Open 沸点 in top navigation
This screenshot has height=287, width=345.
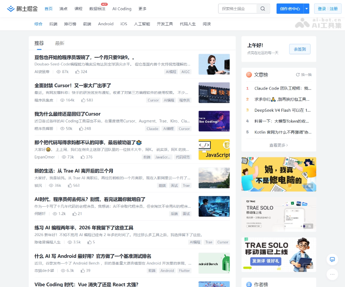63,9
